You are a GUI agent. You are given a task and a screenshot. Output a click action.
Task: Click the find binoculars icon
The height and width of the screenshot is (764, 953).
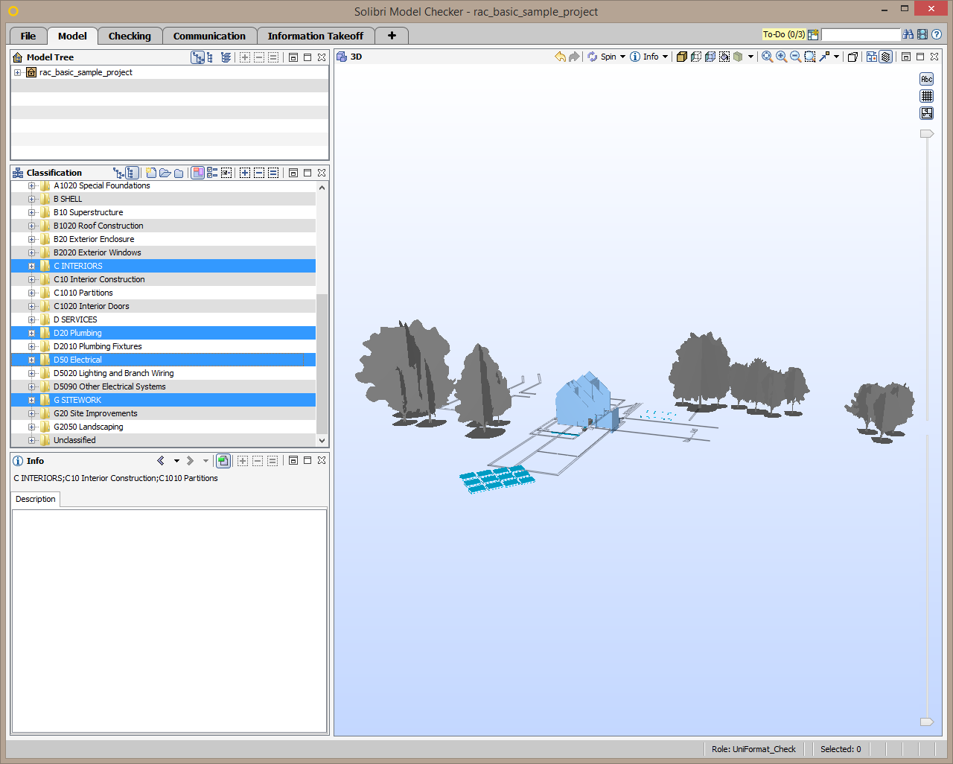click(908, 34)
